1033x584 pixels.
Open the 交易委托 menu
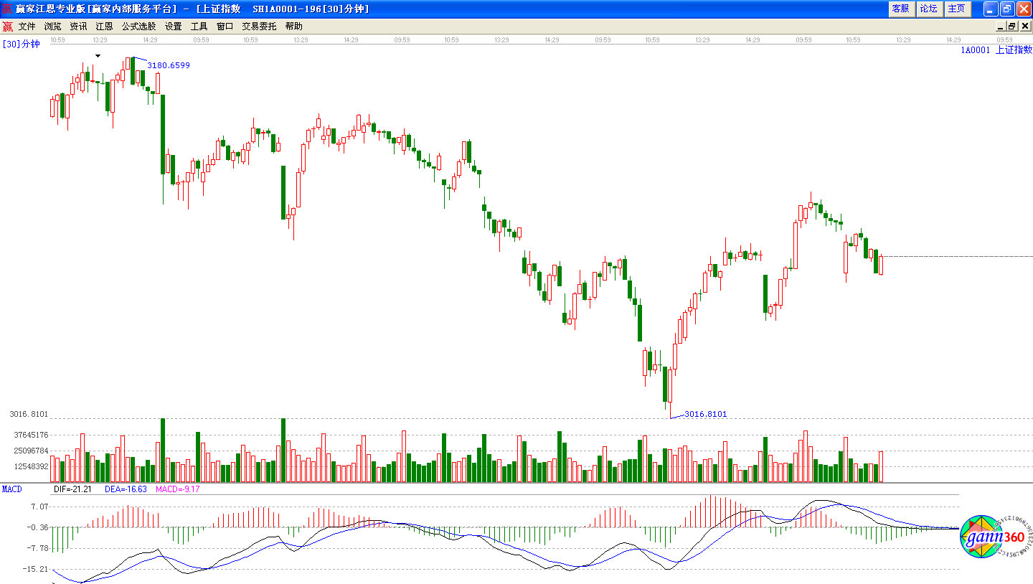[x=259, y=27]
